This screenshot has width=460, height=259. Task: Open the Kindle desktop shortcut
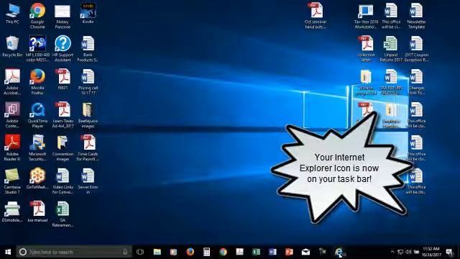(x=88, y=14)
